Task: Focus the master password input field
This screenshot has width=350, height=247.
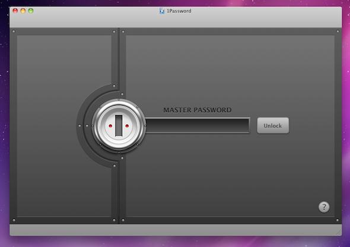Action: [x=198, y=125]
